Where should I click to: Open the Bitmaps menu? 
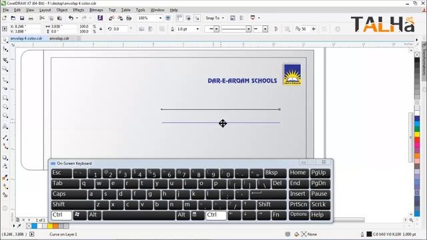point(96,10)
